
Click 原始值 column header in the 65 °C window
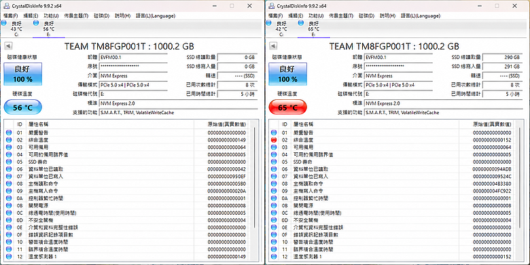click(487, 124)
